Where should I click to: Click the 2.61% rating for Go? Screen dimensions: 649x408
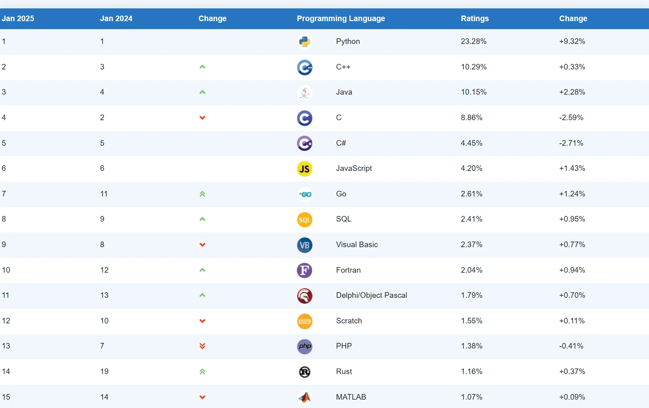pyautogui.click(x=472, y=194)
